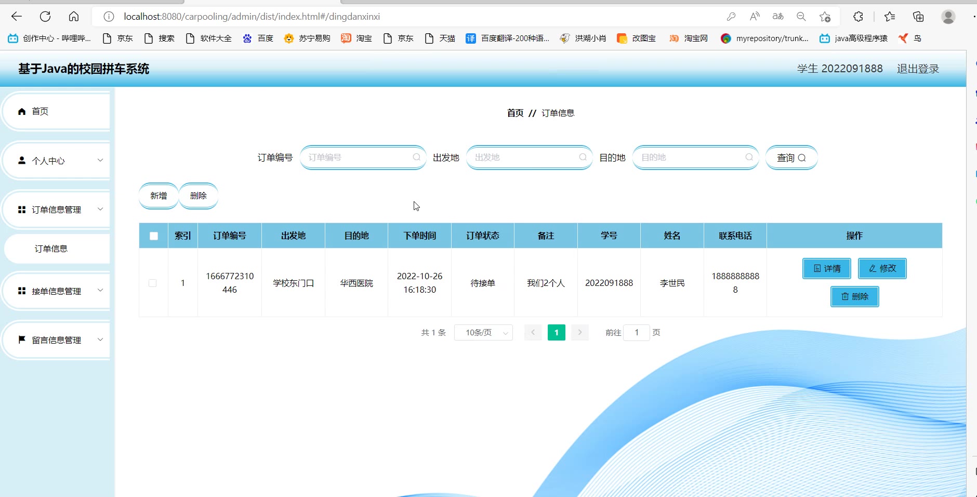The image size is (977, 497).
Task: Focus the 目的地 search input
Action: tap(690, 158)
